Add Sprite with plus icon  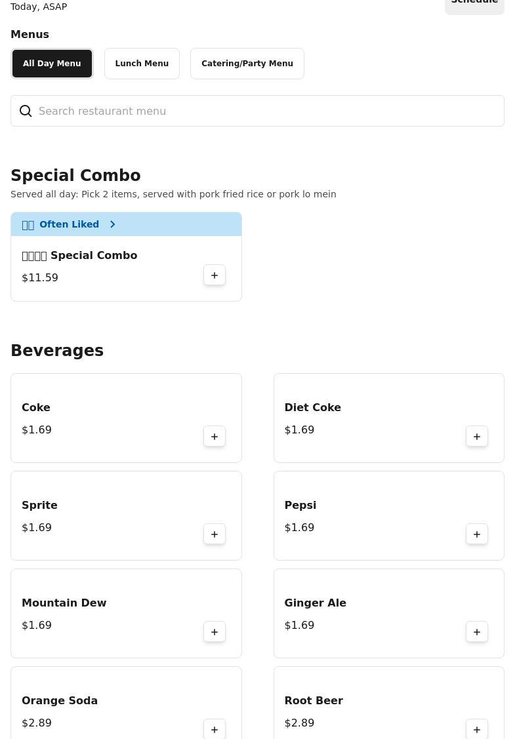point(215,534)
